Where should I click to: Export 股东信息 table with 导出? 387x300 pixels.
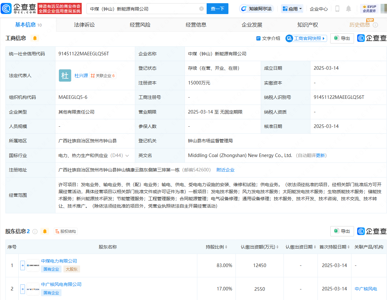(x=342, y=231)
